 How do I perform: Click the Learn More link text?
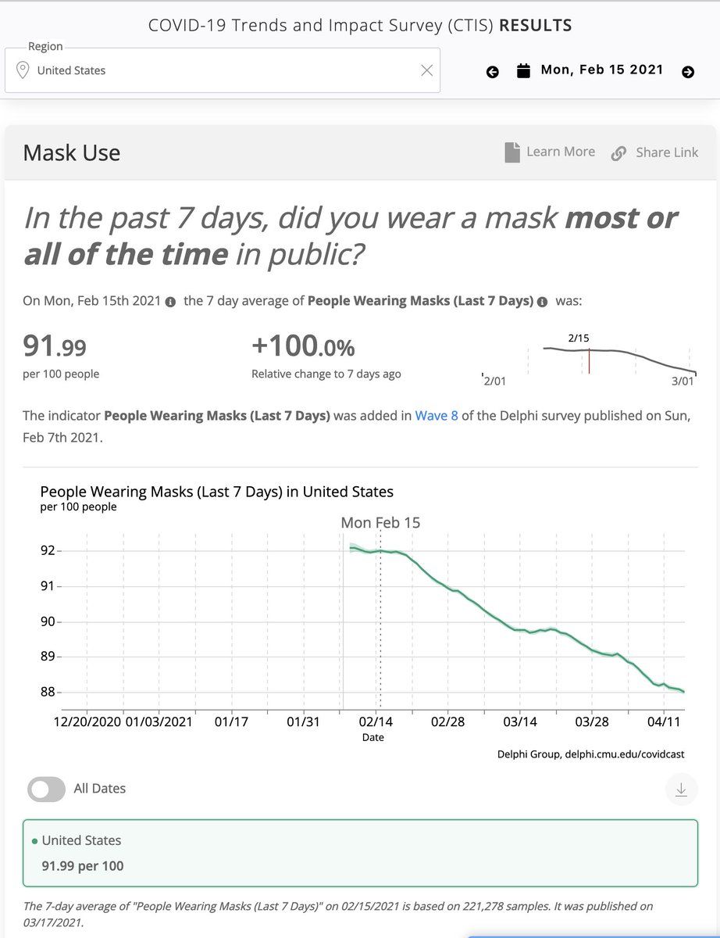click(x=561, y=152)
